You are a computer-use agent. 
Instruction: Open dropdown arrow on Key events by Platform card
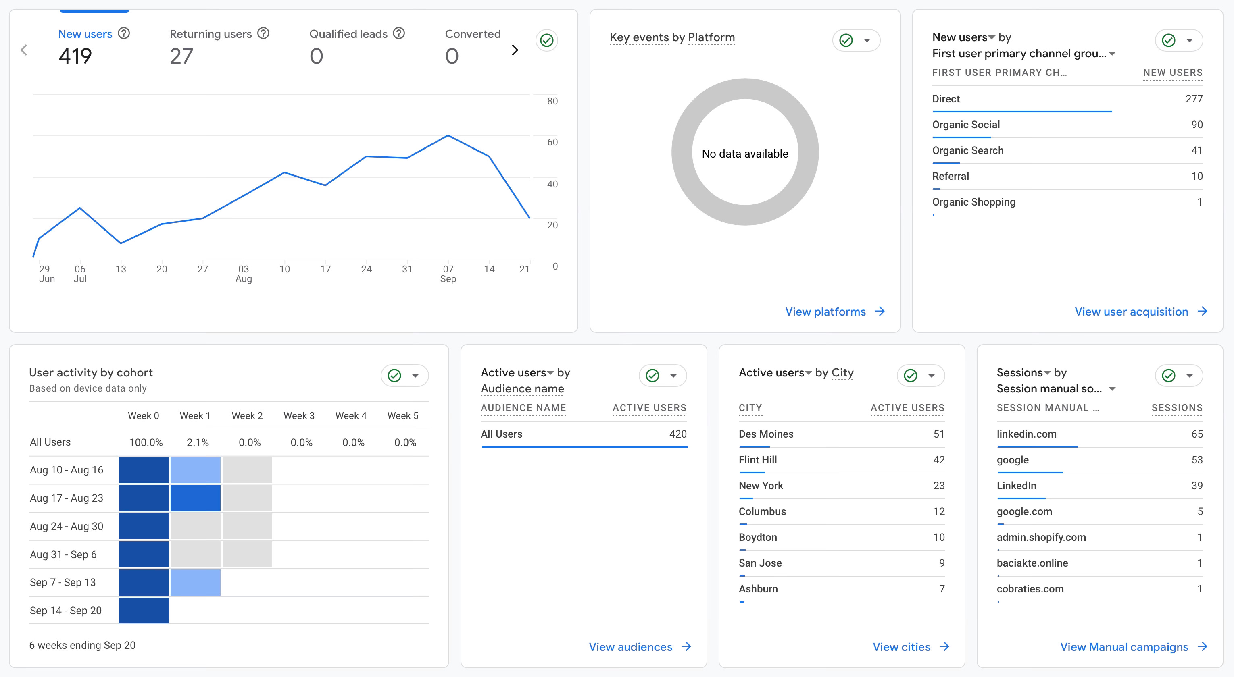tap(867, 40)
